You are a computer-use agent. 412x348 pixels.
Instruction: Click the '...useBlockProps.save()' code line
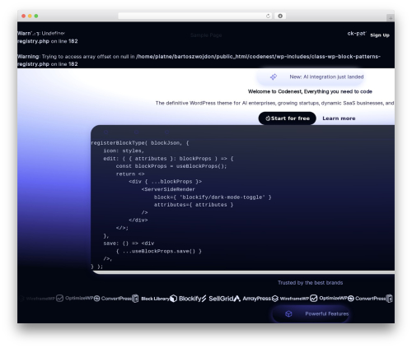click(159, 251)
